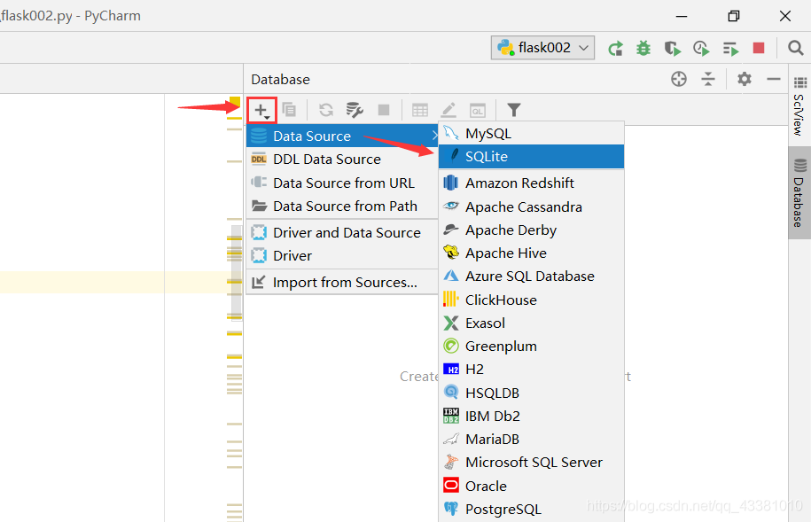Choose Apache Cassandra

click(x=531, y=206)
